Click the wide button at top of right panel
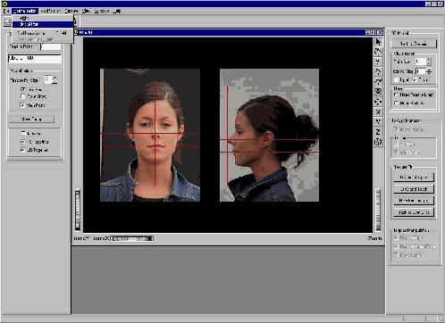 click(x=413, y=44)
